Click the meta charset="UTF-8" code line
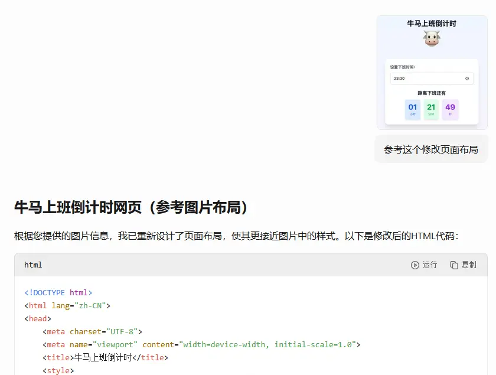The height and width of the screenshot is (375, 496). tap(92, 332)
